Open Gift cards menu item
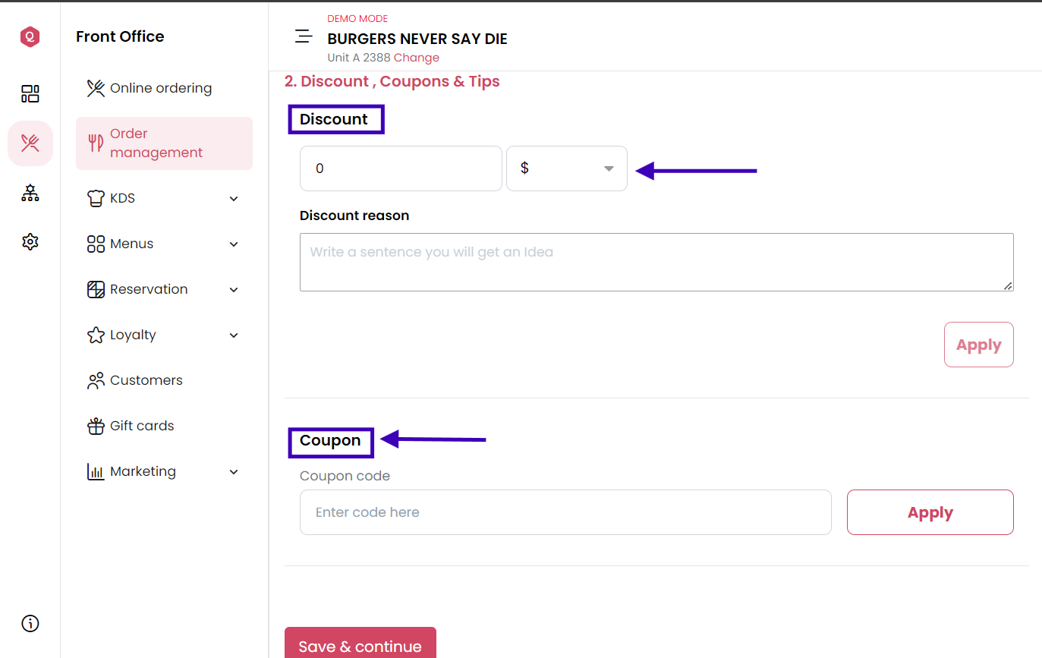The image size is (1042, 658). point(164,426)
